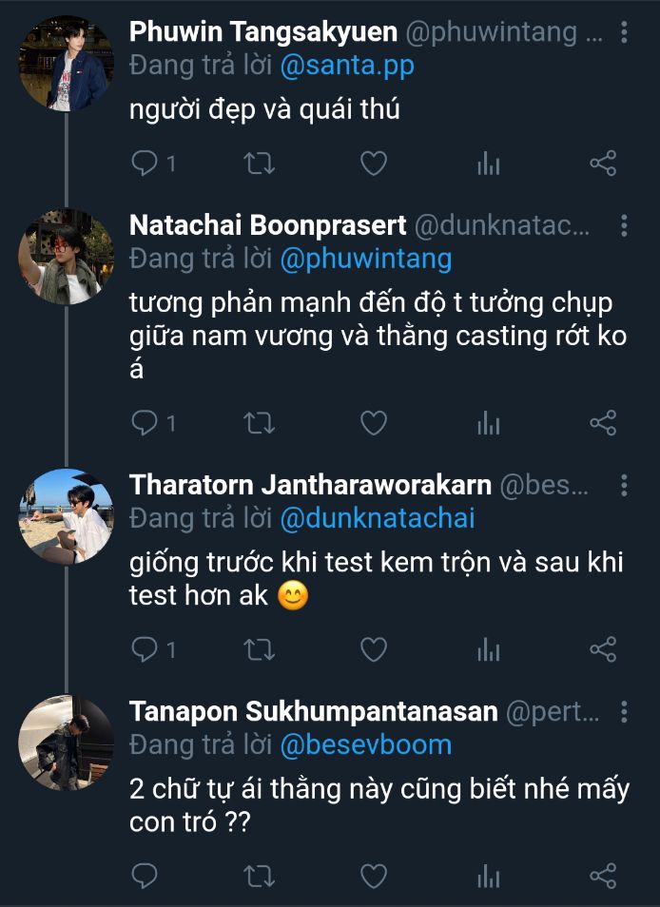This screenshot has height=907, width=660.
Task: View analytics on Tanapon Sukhumpantanasan's tweet
Action: click(488, 876)
